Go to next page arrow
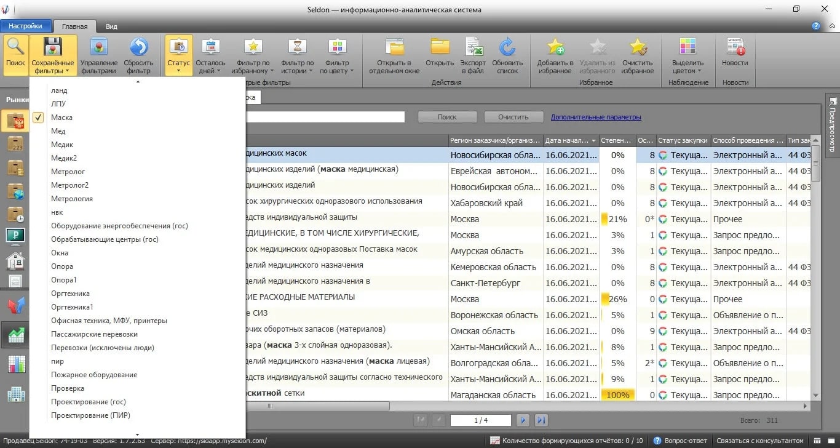 [523, 420]
